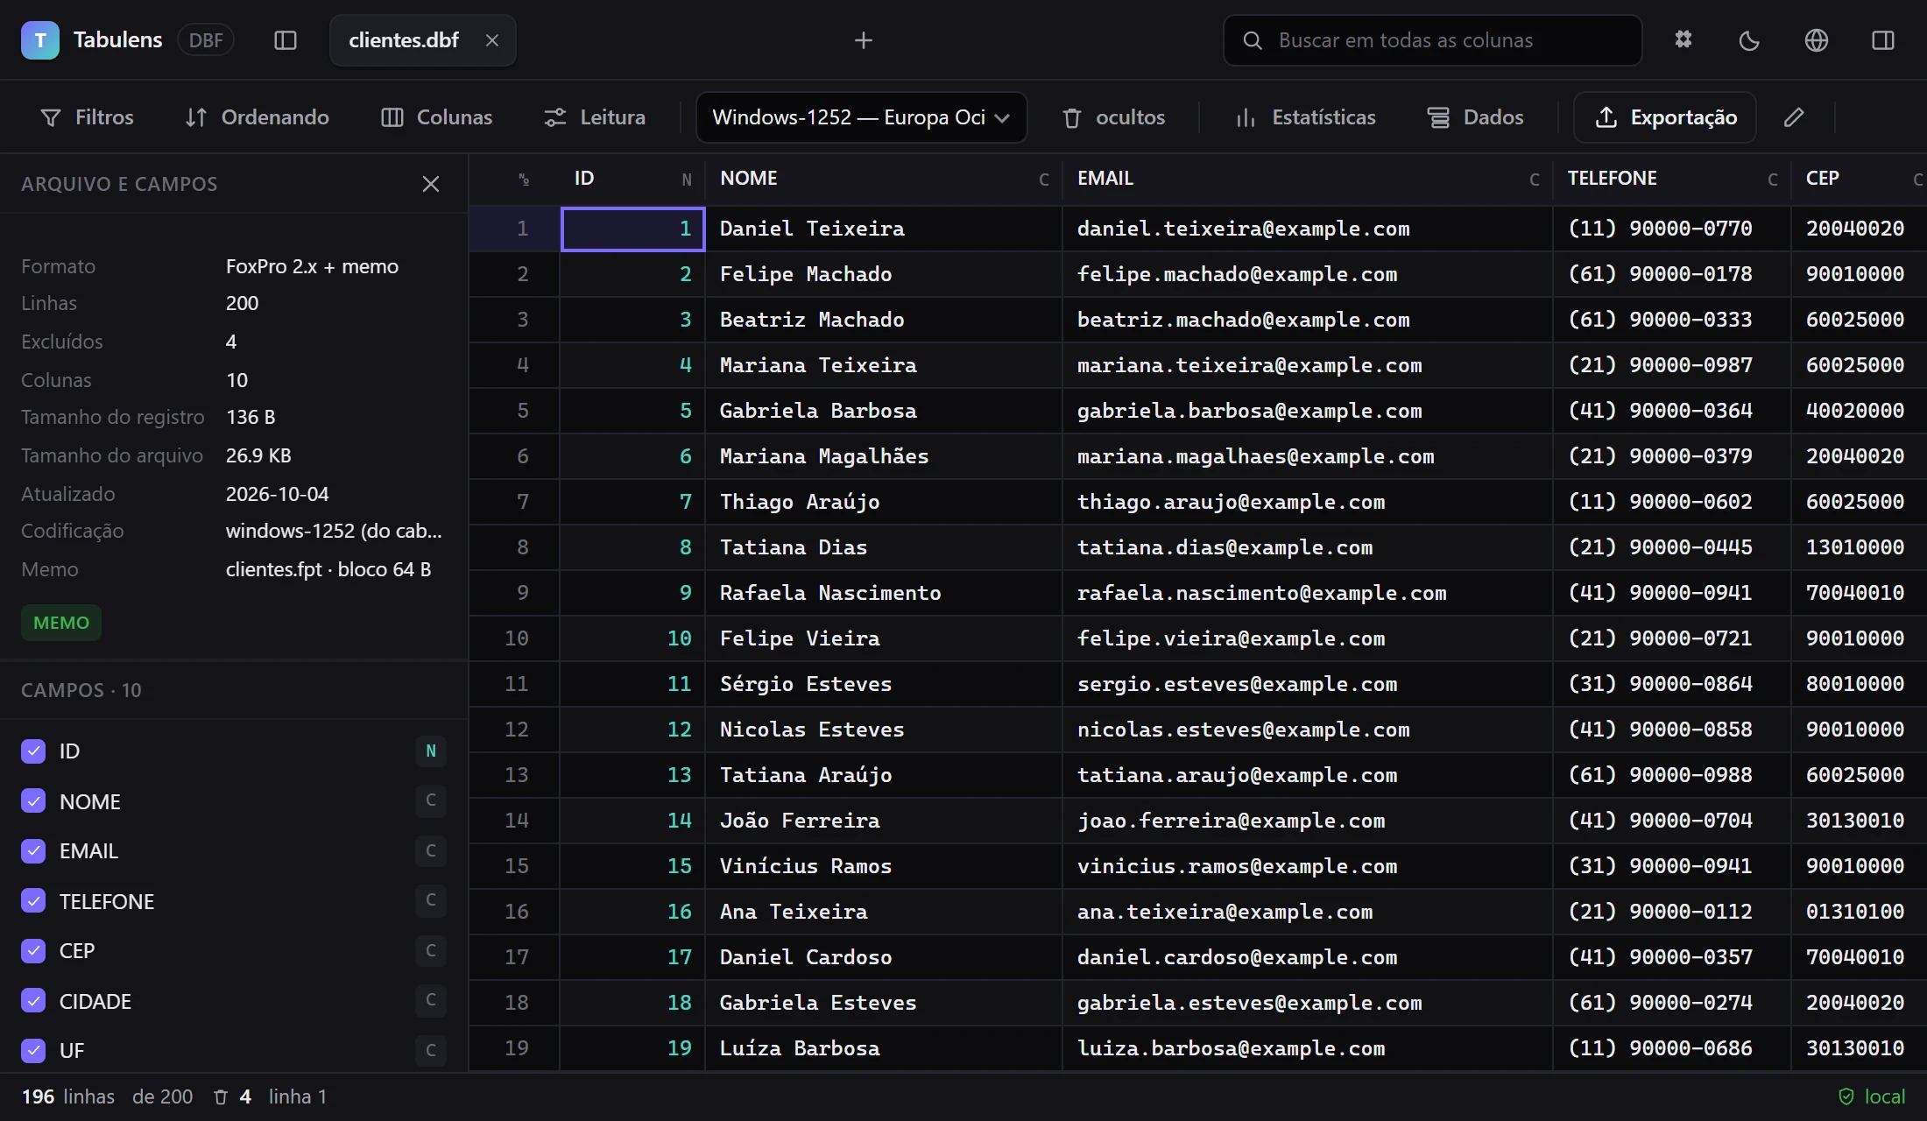Click the Tabulens app logo
This screenshot has height=1121, width=1927.
click(x=40, y=40)
